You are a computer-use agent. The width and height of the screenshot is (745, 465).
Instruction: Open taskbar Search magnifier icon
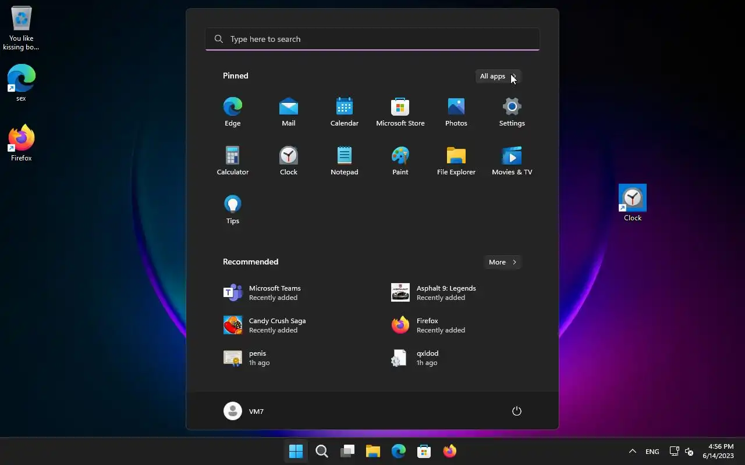(x=321, y=451)
